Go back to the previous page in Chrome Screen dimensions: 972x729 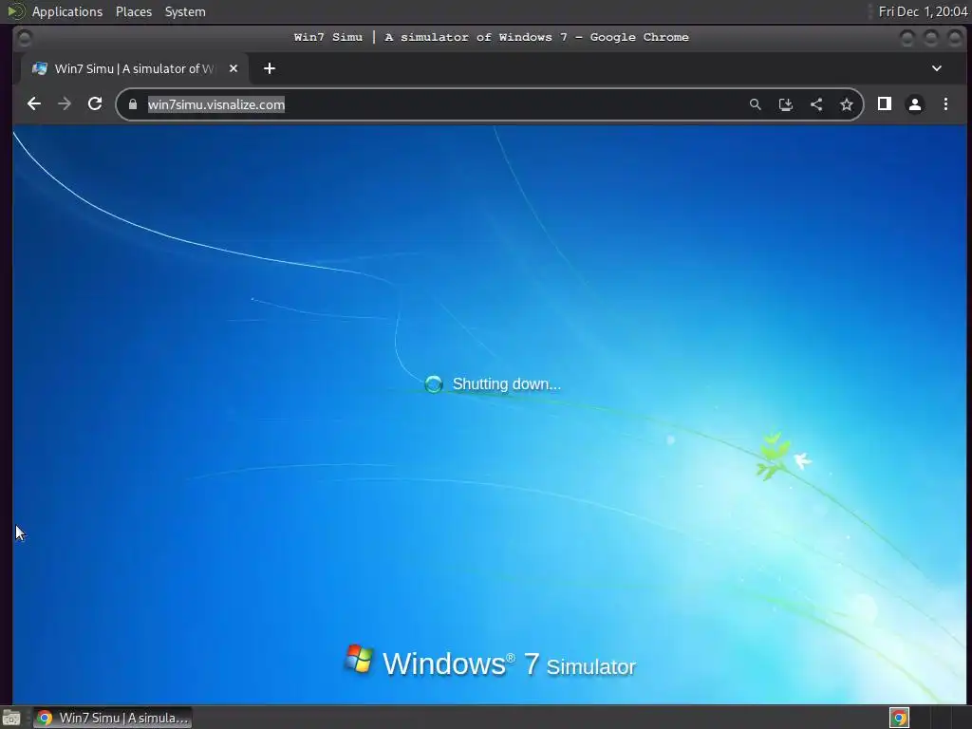coord(34,104)
